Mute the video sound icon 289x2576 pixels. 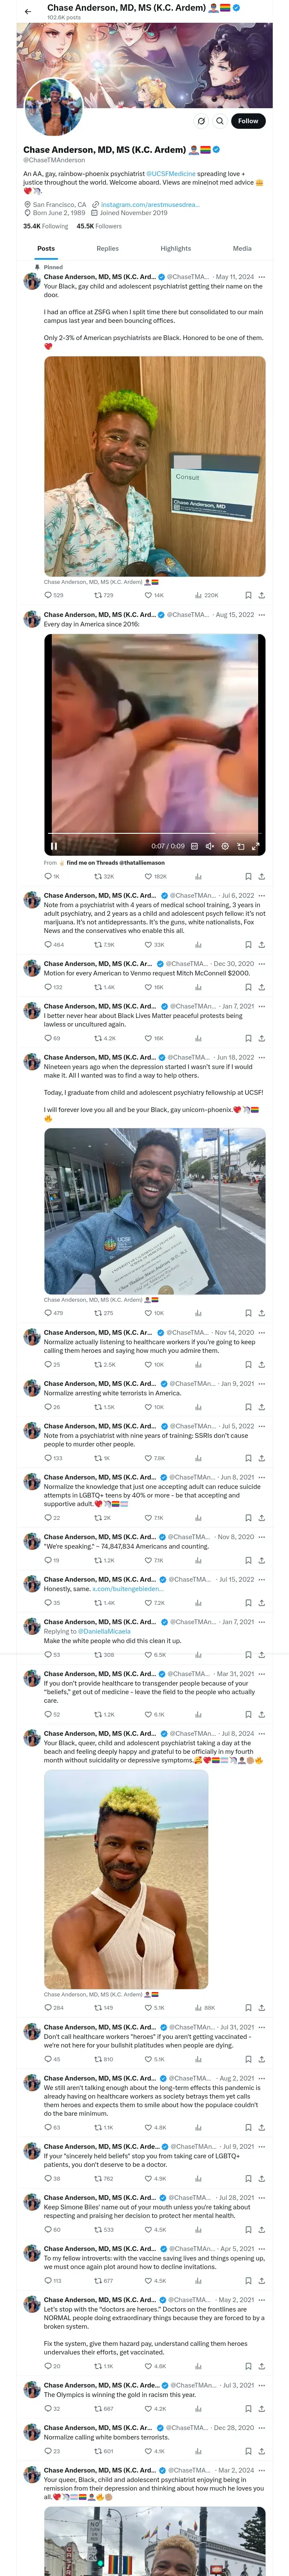tap(209, 846)
